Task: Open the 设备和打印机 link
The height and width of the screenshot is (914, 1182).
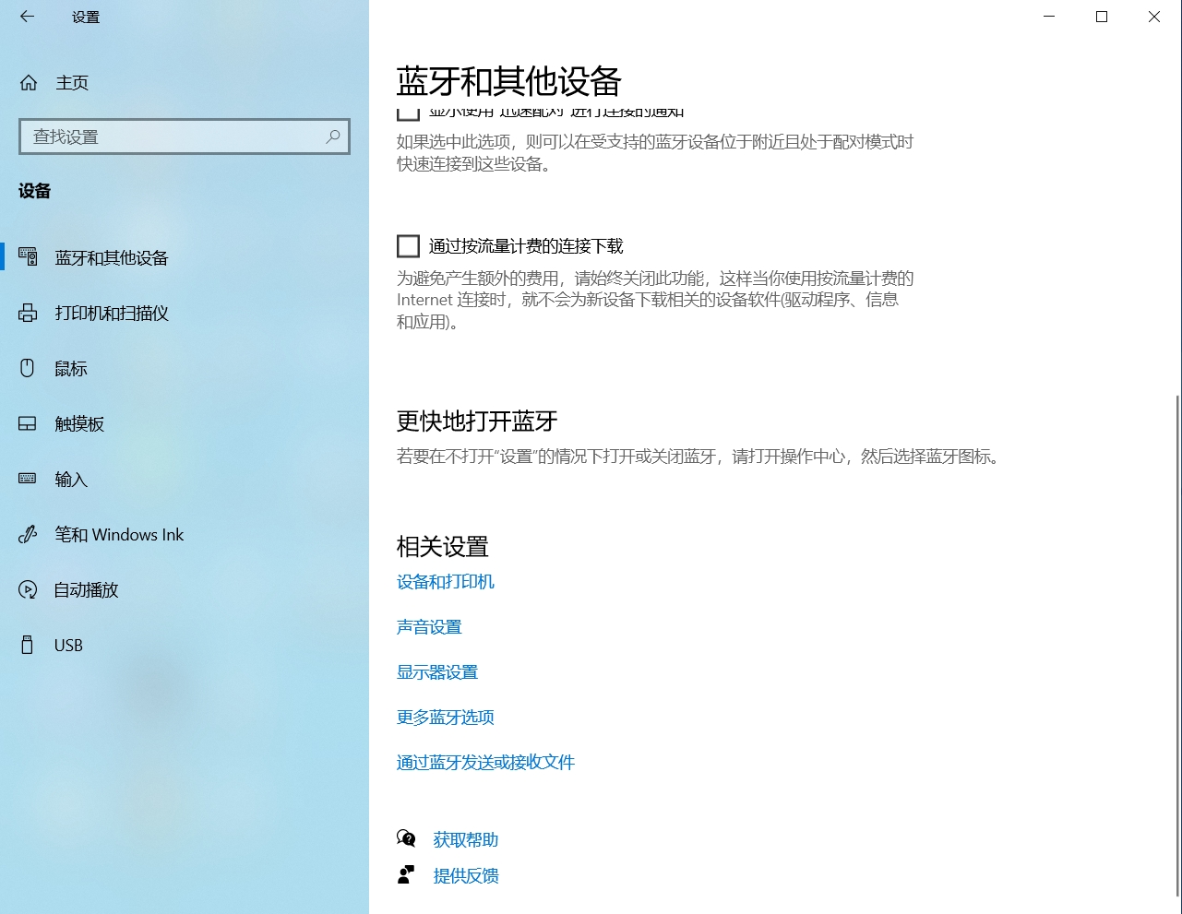Action: click(446, 582)
